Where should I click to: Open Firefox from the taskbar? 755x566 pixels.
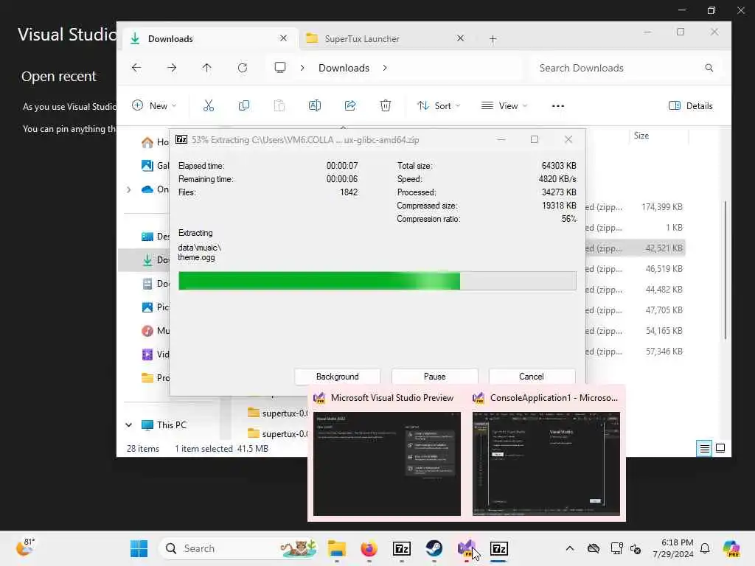pyautogui.click(x=369, y=548)
